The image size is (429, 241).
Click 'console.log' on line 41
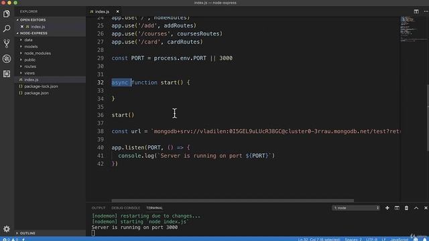[136, 156]
